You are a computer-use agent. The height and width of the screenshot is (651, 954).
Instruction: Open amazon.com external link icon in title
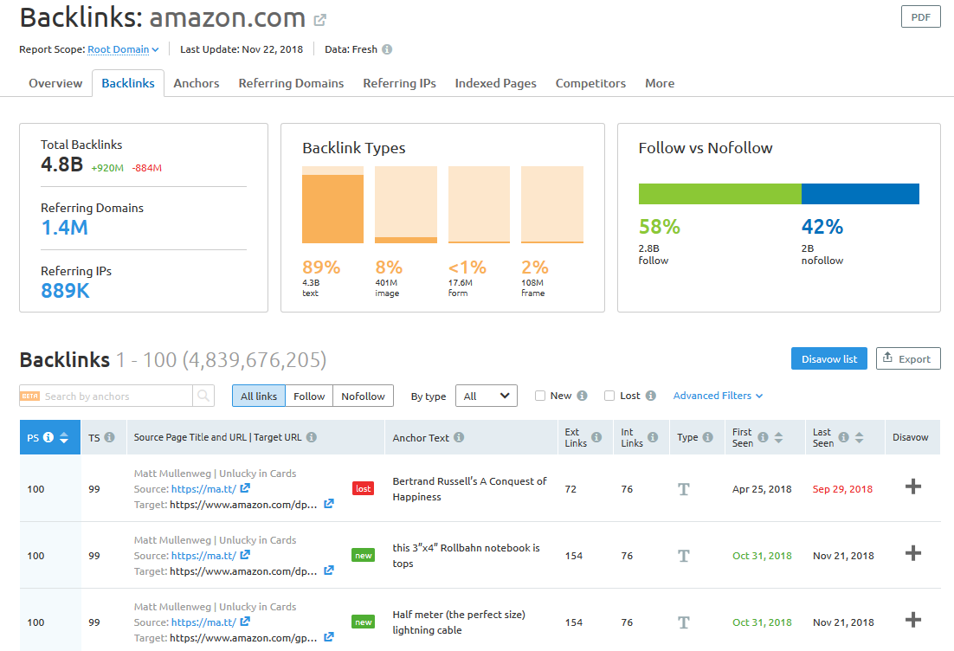[320, 20]
